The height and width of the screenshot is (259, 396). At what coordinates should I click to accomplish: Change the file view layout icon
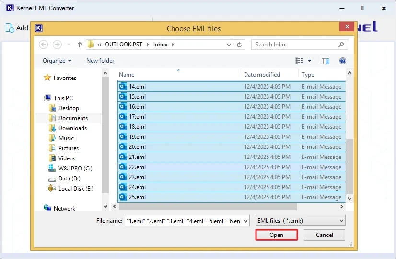pos(299,60)
